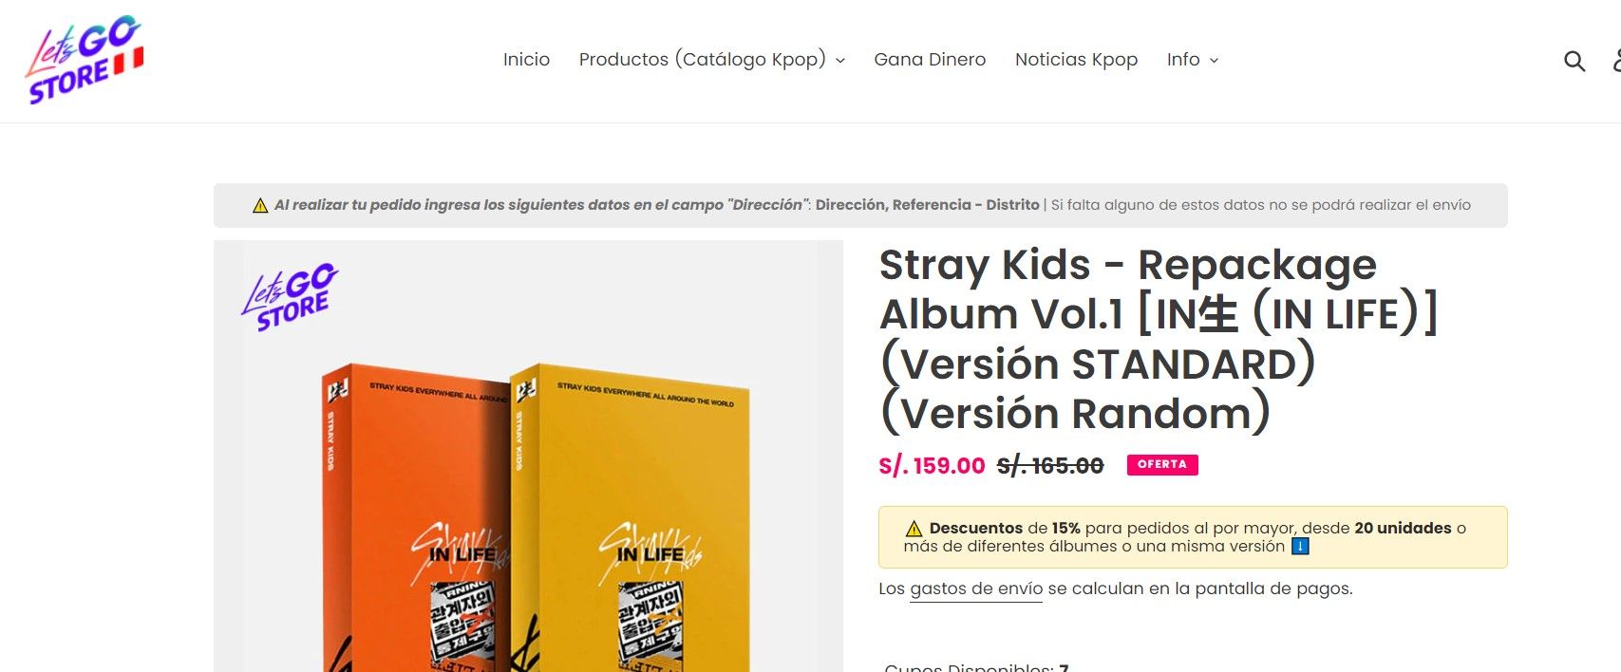Click the warning triangle in address notice

260,205
